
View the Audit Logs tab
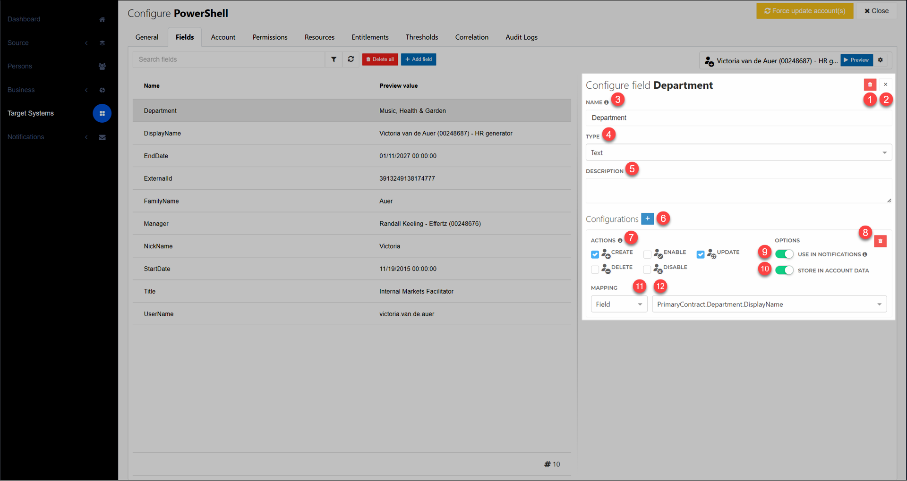tap(522, 37)
